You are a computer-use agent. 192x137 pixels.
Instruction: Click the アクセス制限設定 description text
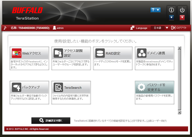click(71, 63)
